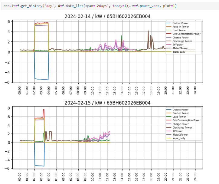The image size is (219, 184).
Task: Click the code cell with get_history call
Action: [x=91, y=6]
